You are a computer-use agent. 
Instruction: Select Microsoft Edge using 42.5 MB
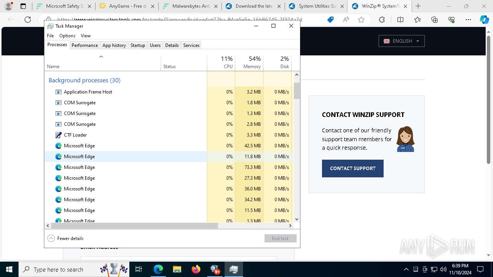[x=168, y=146]
